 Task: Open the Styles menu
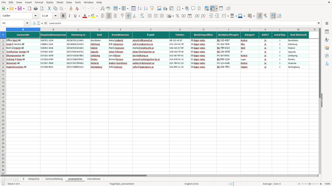click(x=50, y=2)
